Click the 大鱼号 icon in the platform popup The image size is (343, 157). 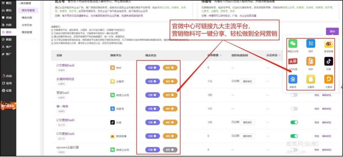(328, 79)
